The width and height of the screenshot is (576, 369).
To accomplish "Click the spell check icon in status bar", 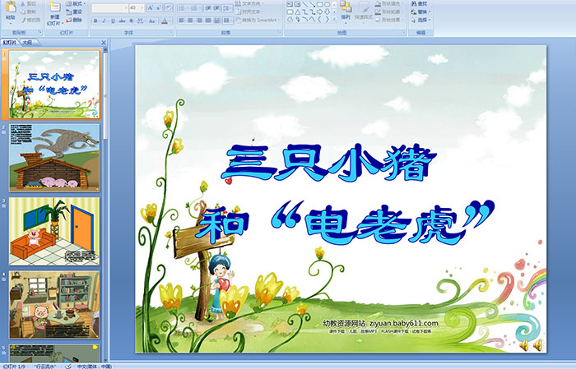I will pyautogui.click(x=68, y=364).
